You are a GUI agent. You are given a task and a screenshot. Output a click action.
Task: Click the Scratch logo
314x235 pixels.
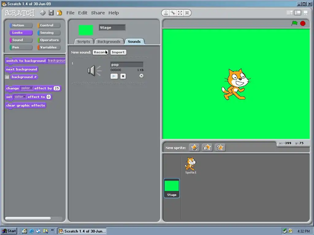20,13
